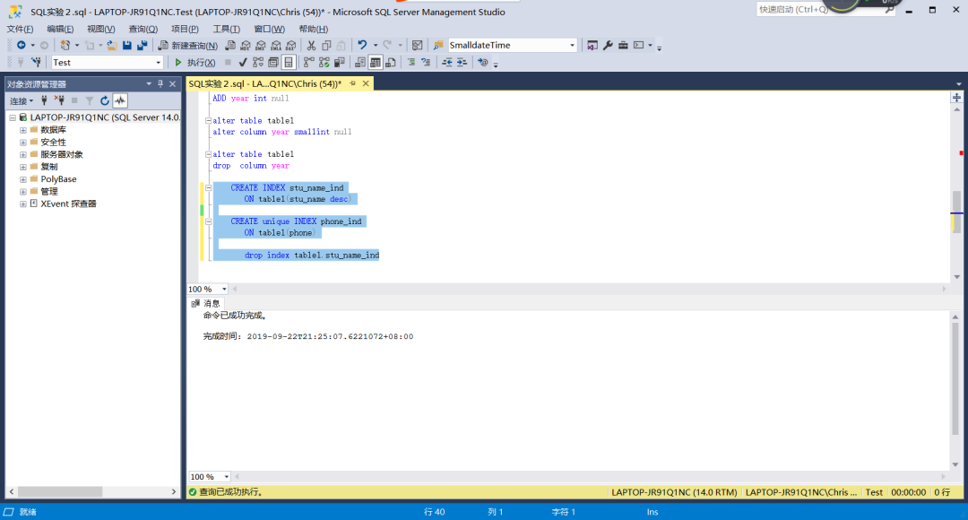
Task: Open the 100 % zoom dropdown in editor
Action: tap(224, 289)
